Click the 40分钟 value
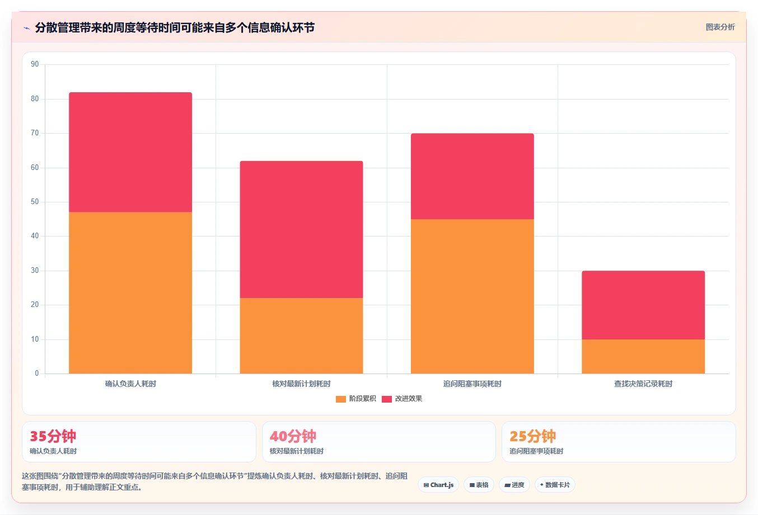Image resolution: width=758 pixels, height=515 pixels. coord(293,436)
